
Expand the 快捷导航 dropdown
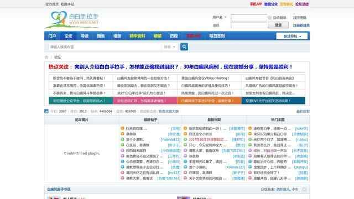click(x=291, y=36)
